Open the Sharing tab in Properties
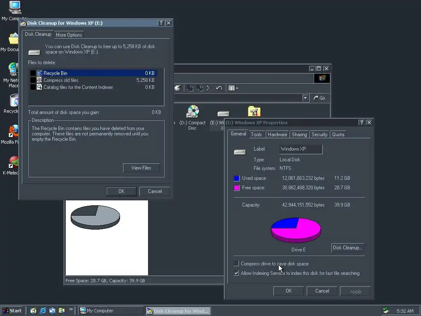 click(x=299, y=135)
